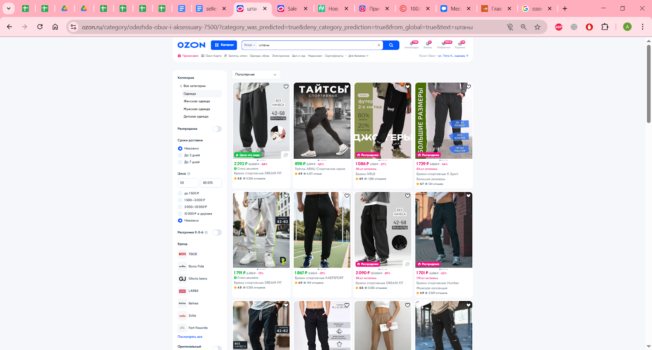The width and height of the screenshot is (652, 350).
Task: Open the Корзина cart icon
Action: [460, 44]
